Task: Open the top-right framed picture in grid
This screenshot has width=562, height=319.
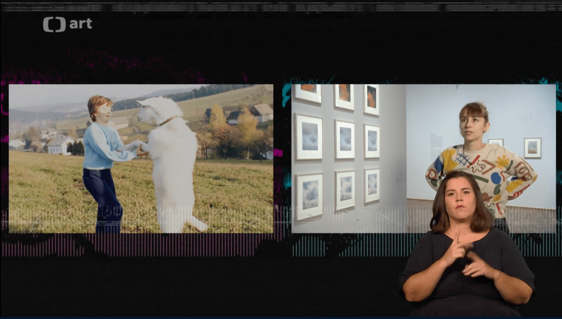Action: click(x=372, y=98)
